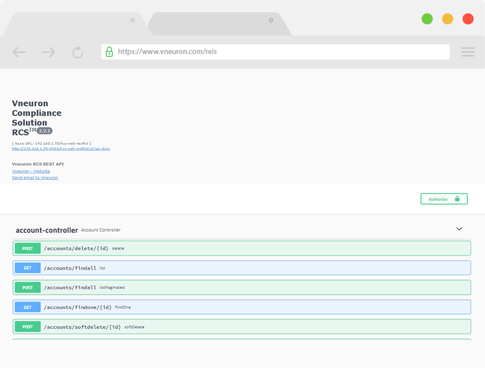The height and width of the screenshot is (368, 485).
Task: Click the browser back arrow
Action: [x=19, y=52]
